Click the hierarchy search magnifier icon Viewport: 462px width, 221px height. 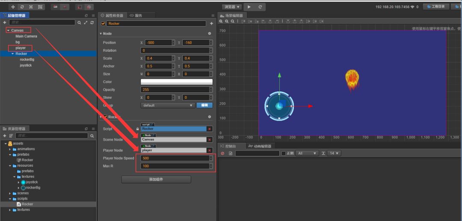tap(79, 22)
